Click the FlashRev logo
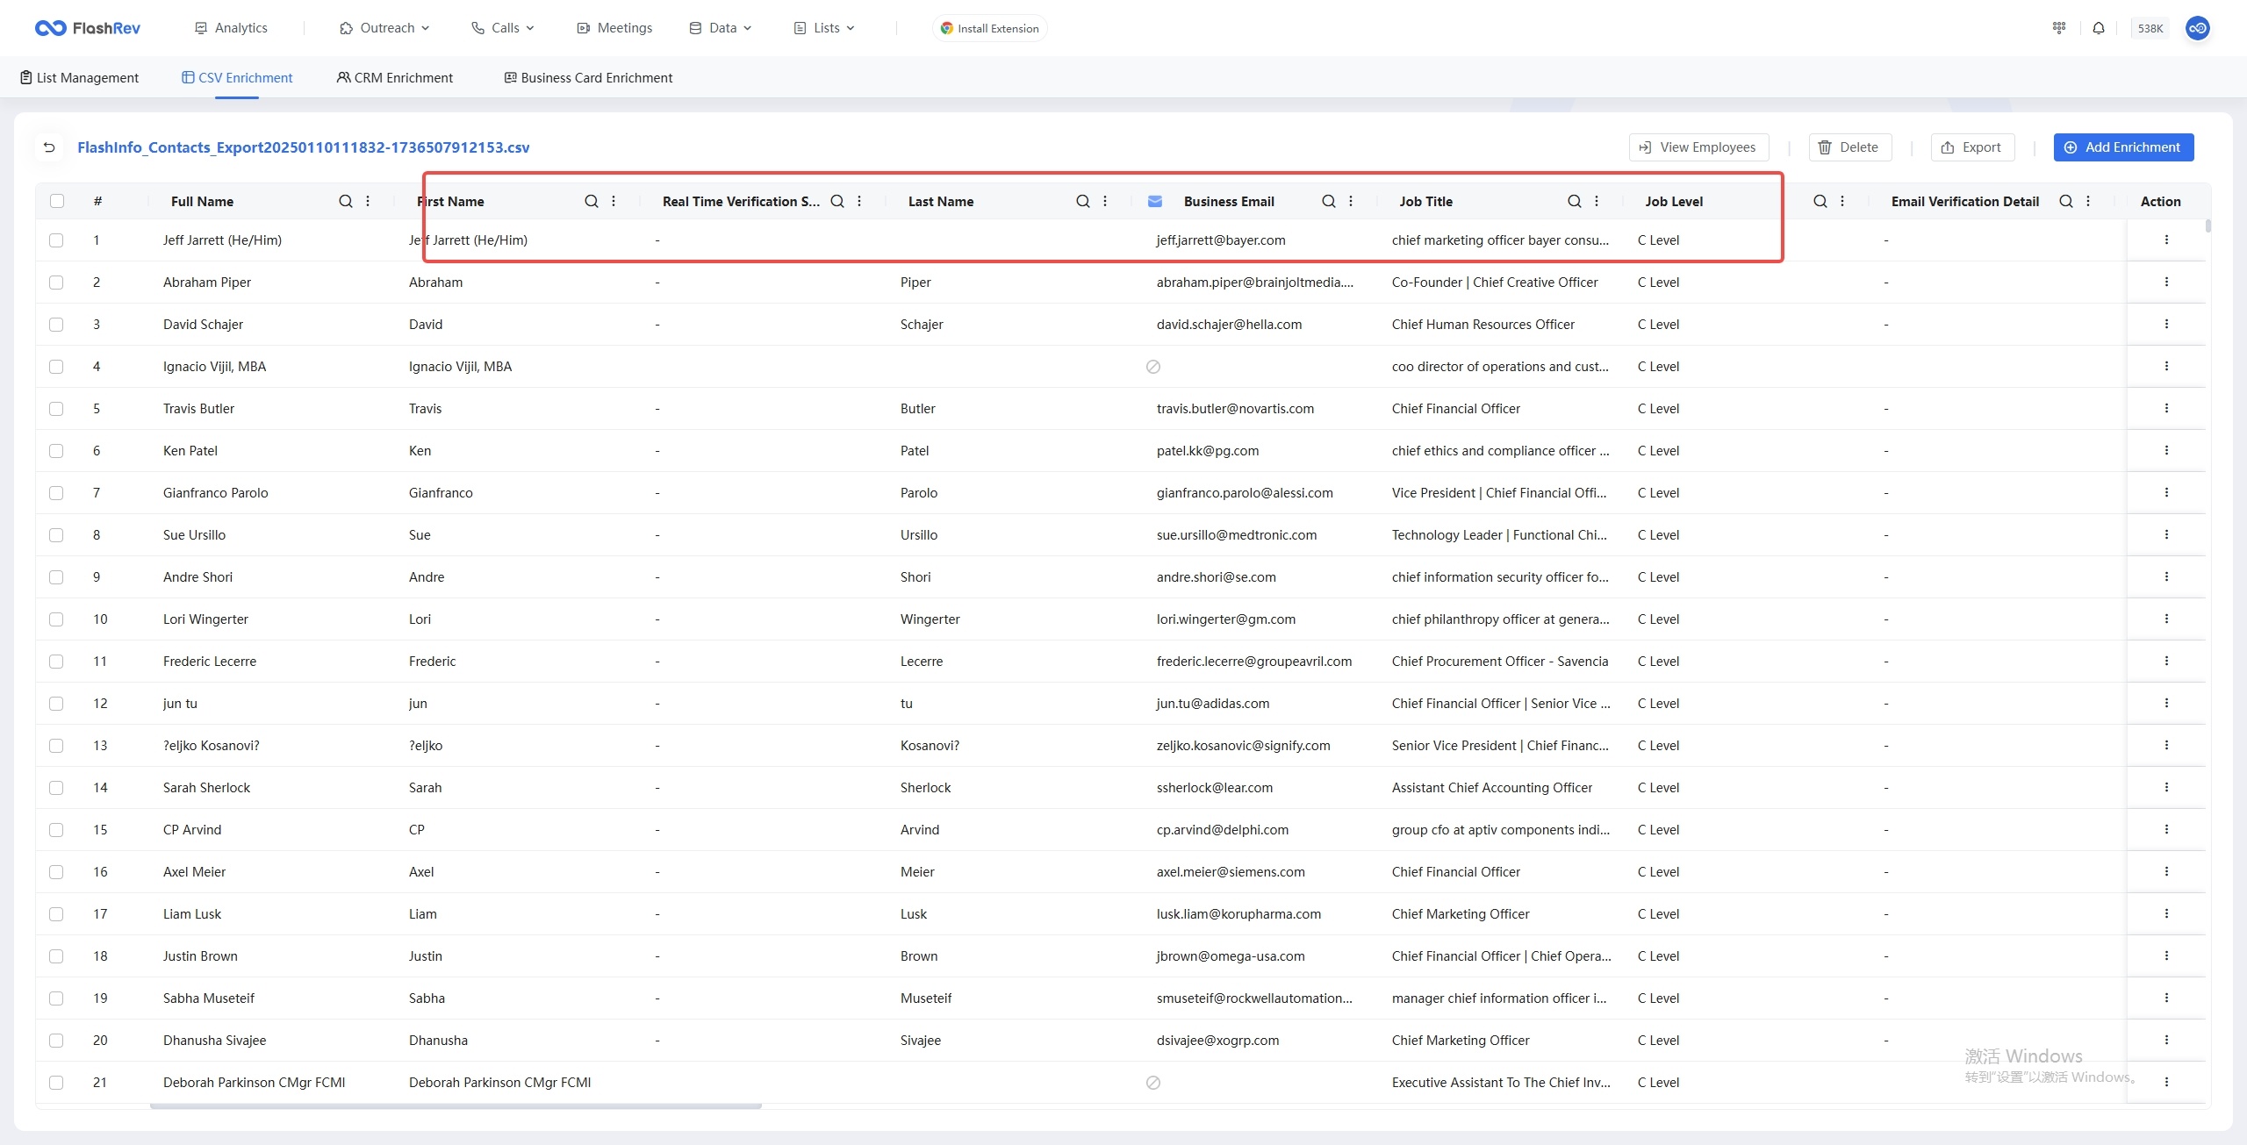The height and width of the screenshot is (1145, 2247). coord(88,28)
